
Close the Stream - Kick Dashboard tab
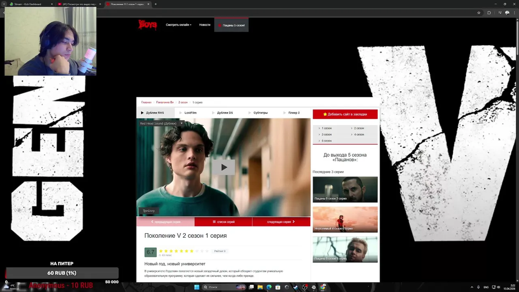52,4
